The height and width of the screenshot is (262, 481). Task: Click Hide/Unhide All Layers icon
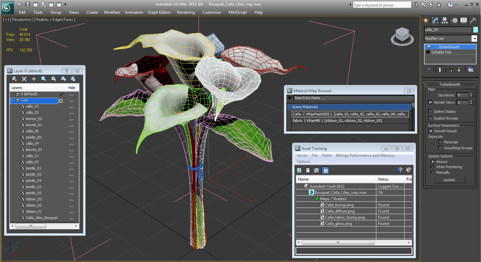64,79
